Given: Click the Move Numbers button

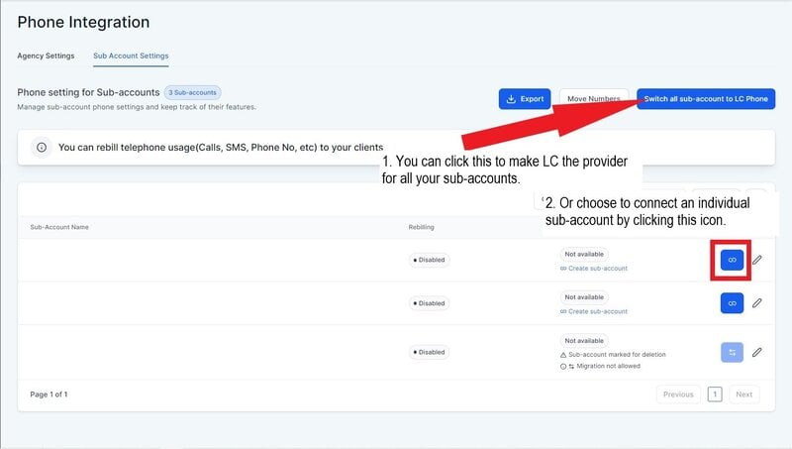Looking at the screenshot, I should (x=593, y=98).
